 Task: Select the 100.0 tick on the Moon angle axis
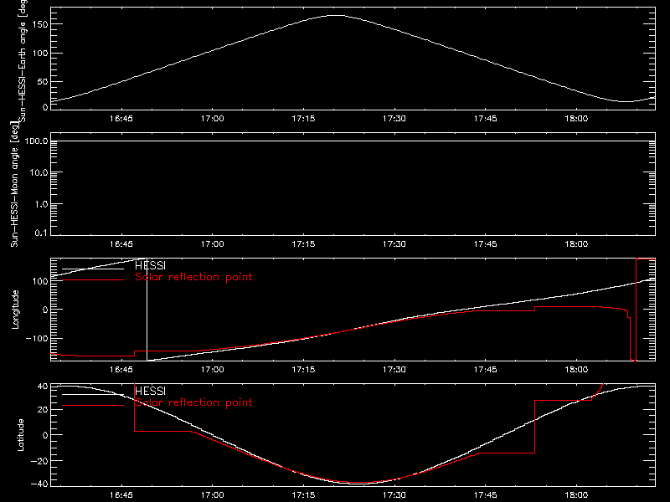coord(37,141)
